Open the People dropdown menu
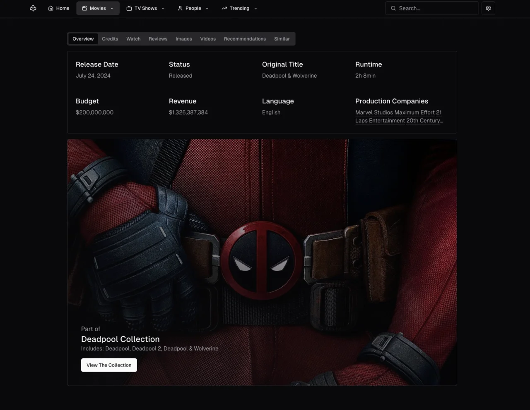Screen dimensions: 530x410 (193, 8)
